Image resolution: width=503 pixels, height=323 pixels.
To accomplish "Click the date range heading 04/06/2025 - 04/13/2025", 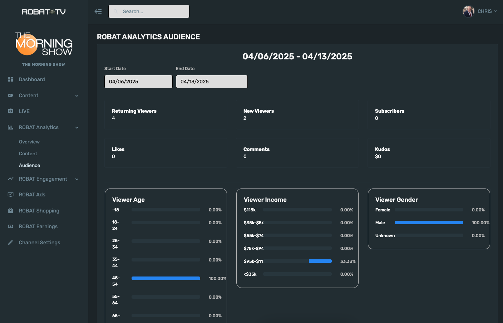I will point(297,57).
